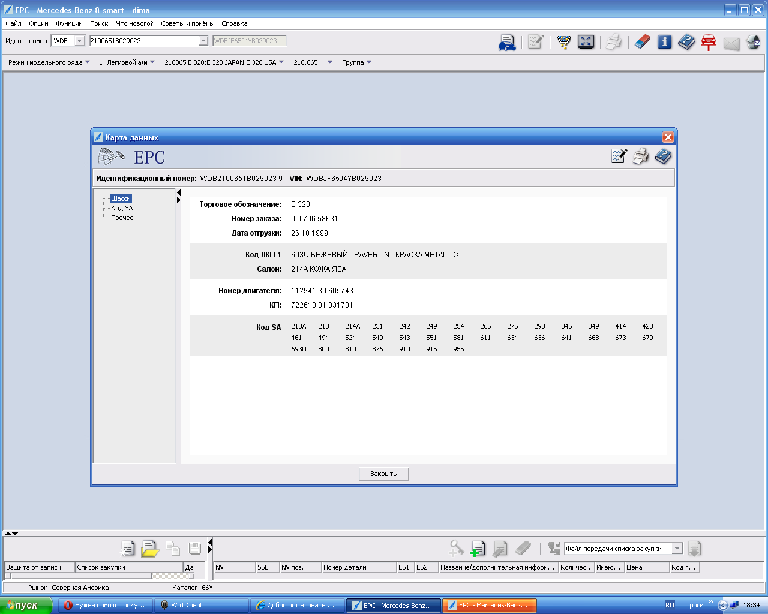Click the transfer list icon beside file dropdown
This screenshot has width=768, height=614.
pos(554,548)
